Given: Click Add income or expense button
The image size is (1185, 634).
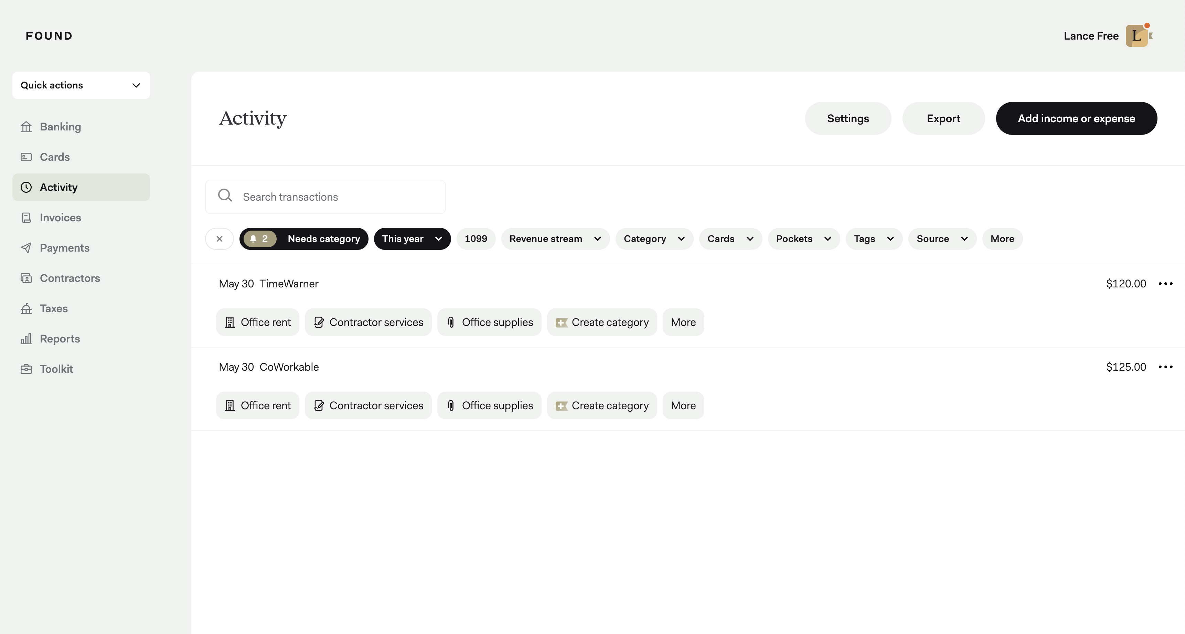Looking at the screenshot, I should point(1076,118).
